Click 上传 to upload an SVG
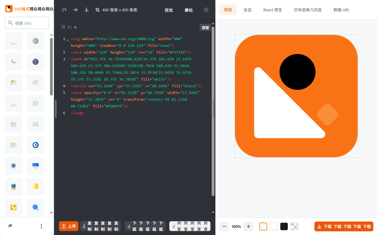Screen dimensions: 377x235 point(68,226)
